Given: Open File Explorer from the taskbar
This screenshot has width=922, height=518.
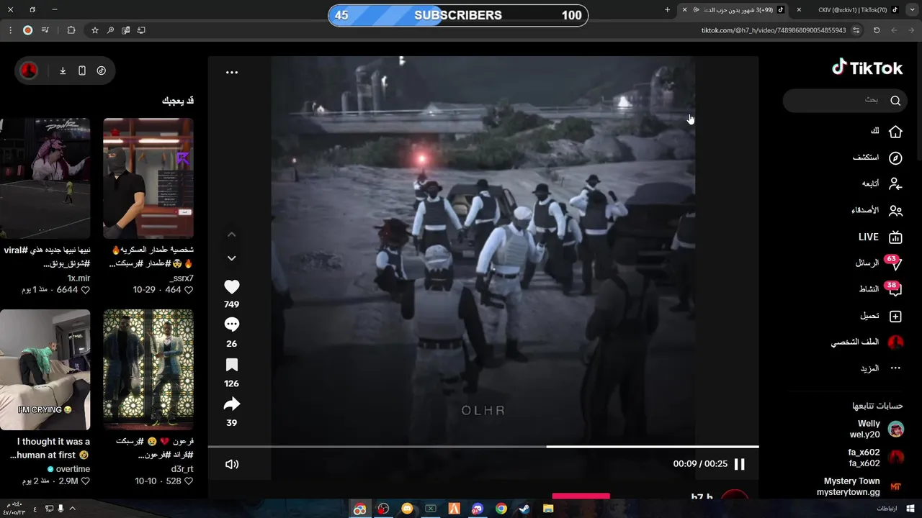Looking at the screenshot, I should 548,509.
